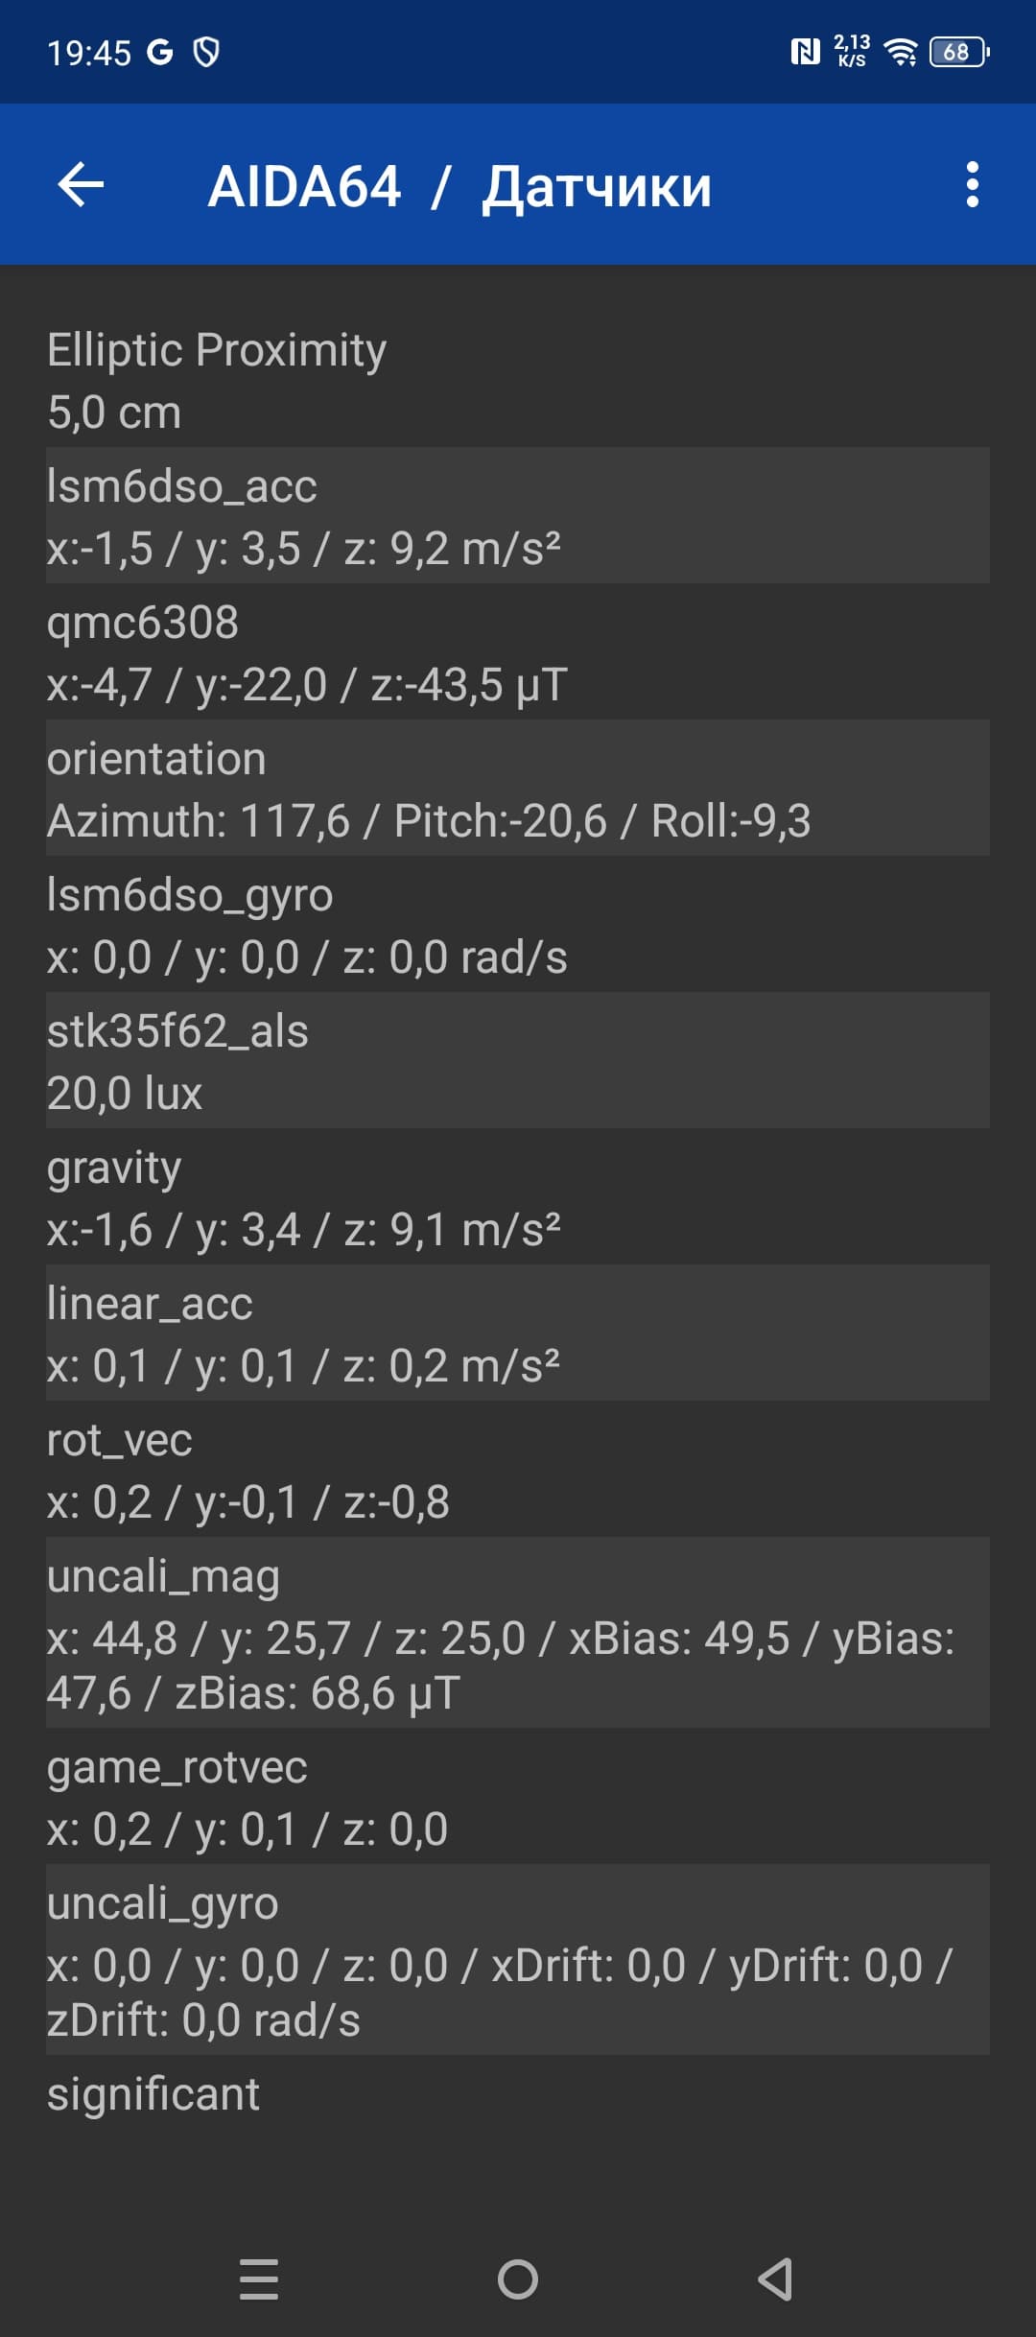Tap the battery level indicator
Viewport: 1036px width, 2337px height.
pyautogui.click(x=958, y=52)
